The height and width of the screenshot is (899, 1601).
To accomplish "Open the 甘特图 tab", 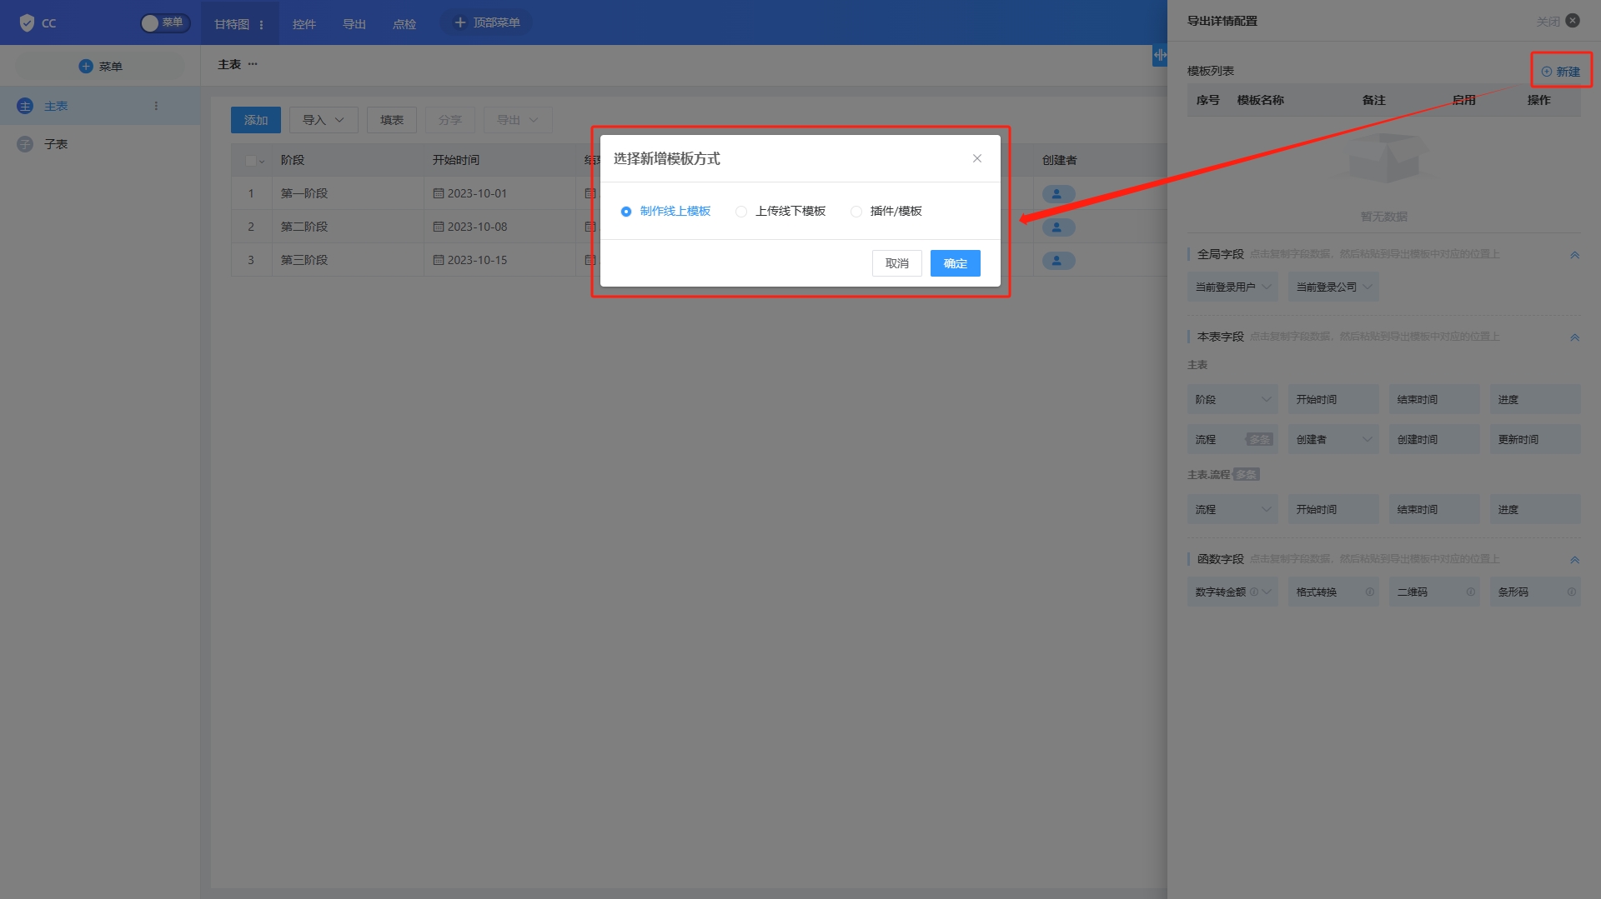I will click(232, 24).
